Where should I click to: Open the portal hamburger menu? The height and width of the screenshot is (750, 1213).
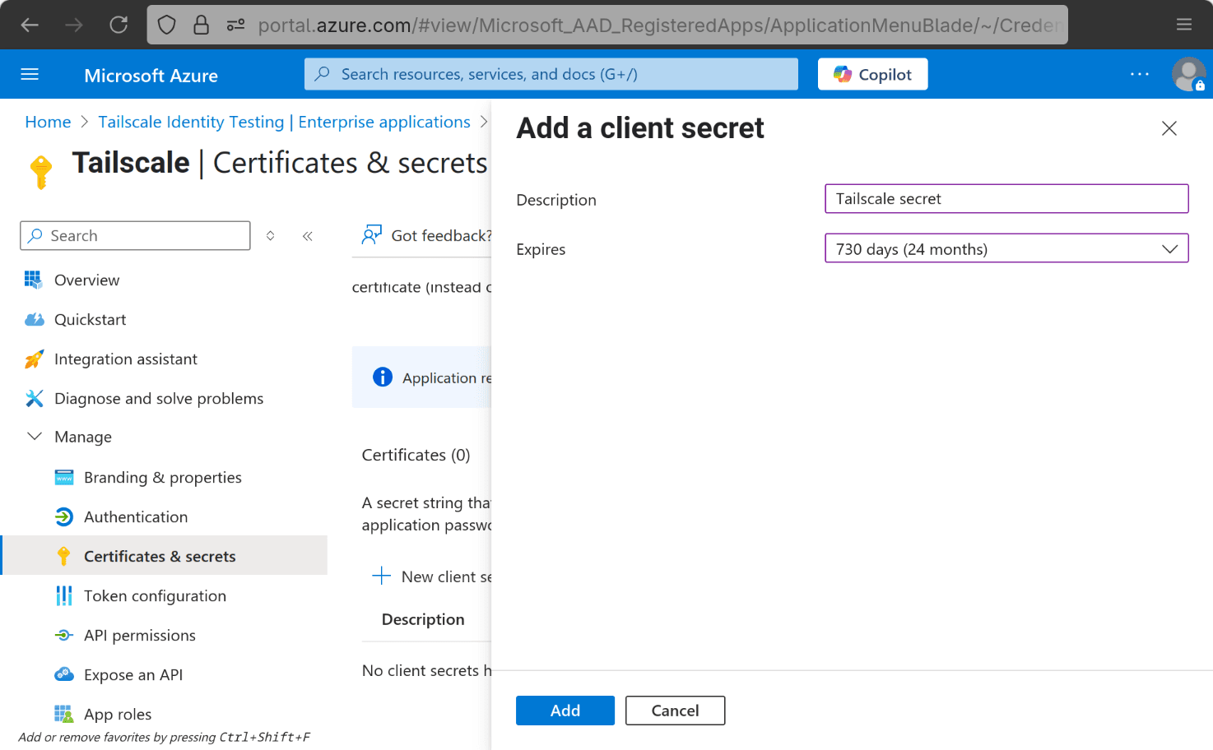point(30,74)
